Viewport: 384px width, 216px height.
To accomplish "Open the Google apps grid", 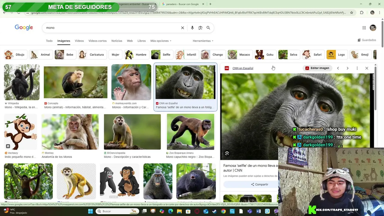I will pyautogui.click(x=364, y=28).
